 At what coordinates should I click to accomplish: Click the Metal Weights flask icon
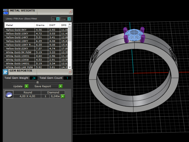point(6,12)
